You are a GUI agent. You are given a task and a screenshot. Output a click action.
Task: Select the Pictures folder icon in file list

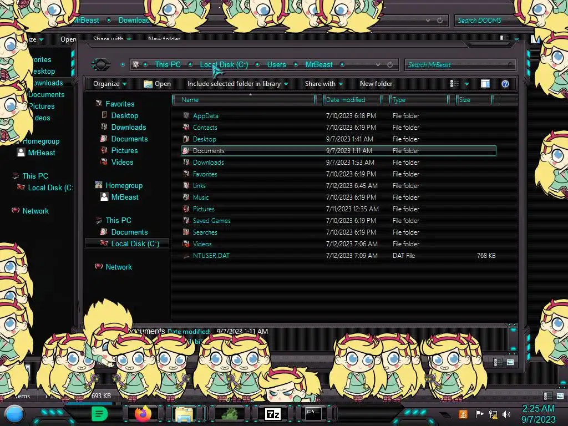tap(186, 209)
